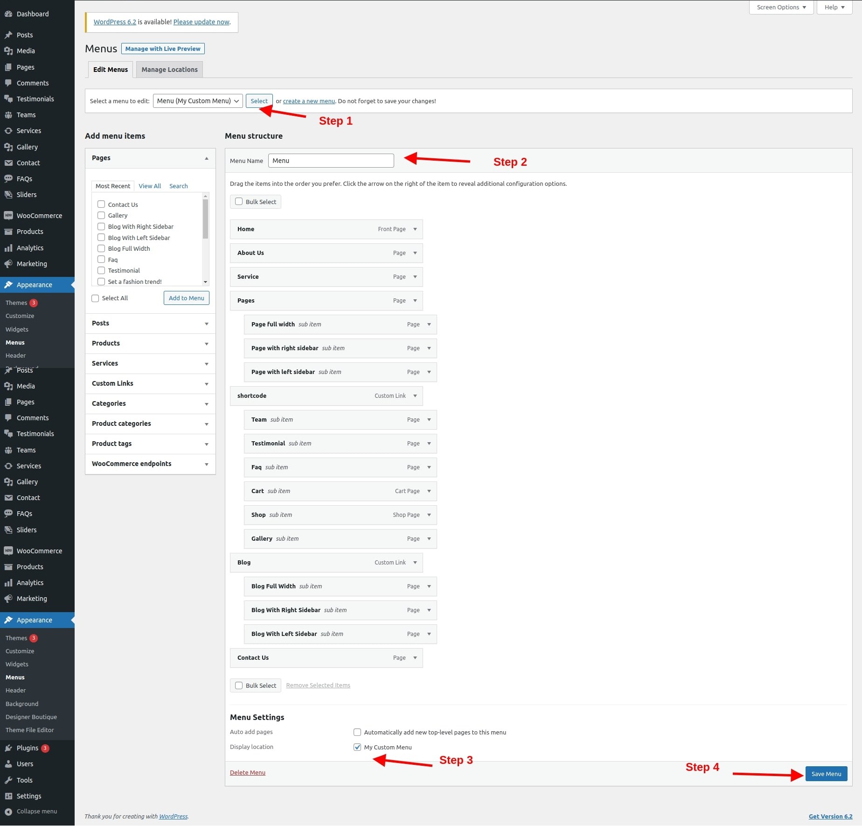Open Settings via its sliders icon

(8, 796)
